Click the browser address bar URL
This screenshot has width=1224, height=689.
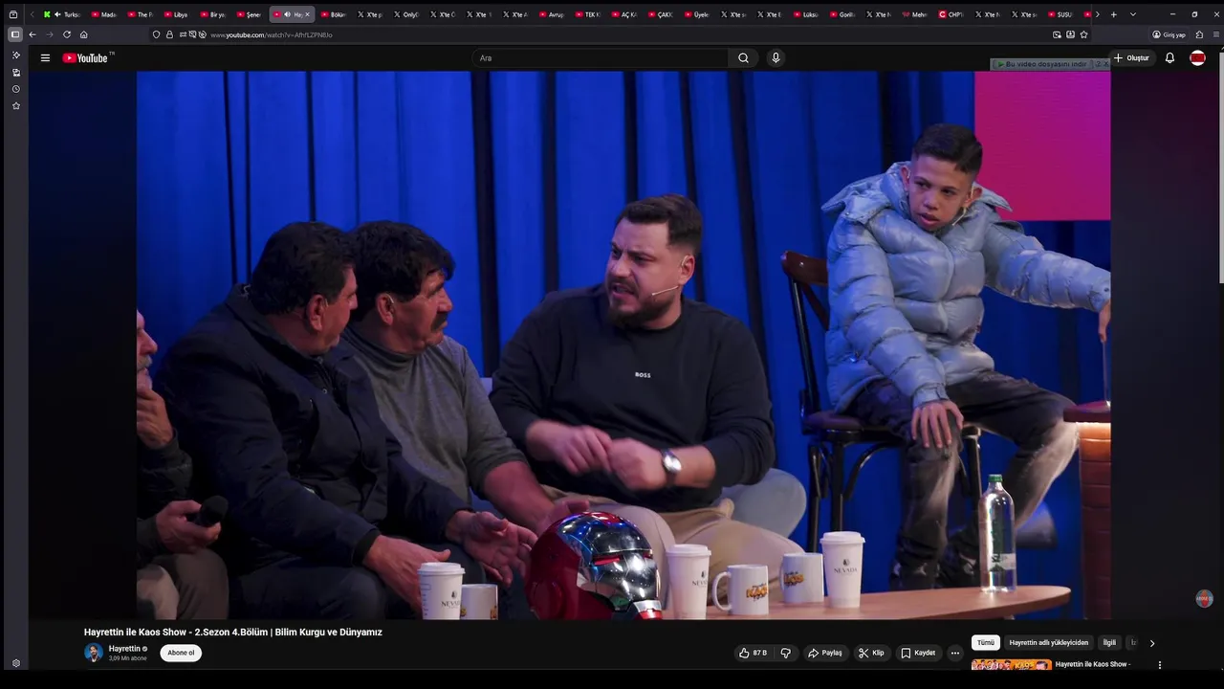click(x=271, y=34)
